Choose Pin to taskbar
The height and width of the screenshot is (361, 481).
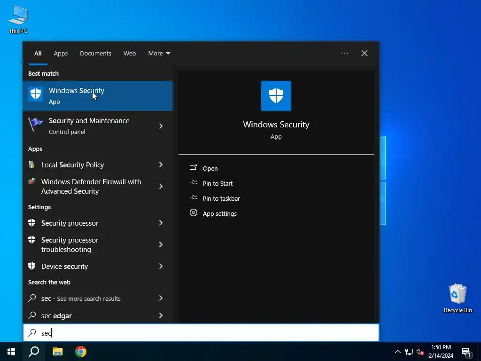pyautogui.click(x=221, y=198)
